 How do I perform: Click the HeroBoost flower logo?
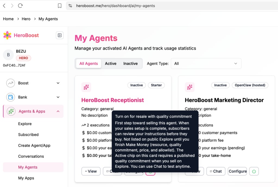click(x=7, y=35)
